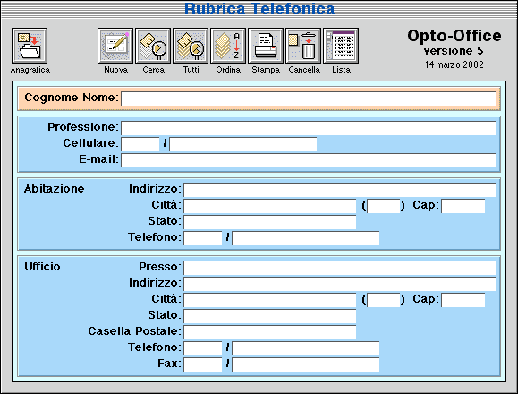The width and height of the screenshot is (518, 394).
Task: Click Ufficio Città province box in parentheses
Action: (384, 300)
